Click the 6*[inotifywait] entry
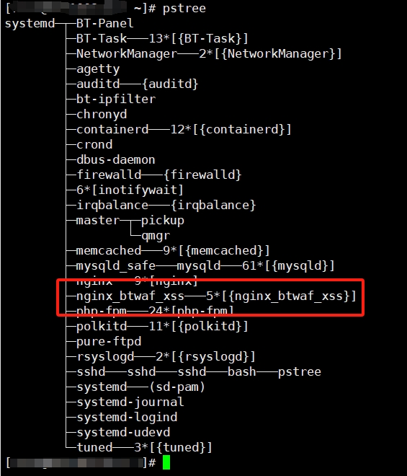The height and width of the screenshot is (476, 407). coord(130,190)
